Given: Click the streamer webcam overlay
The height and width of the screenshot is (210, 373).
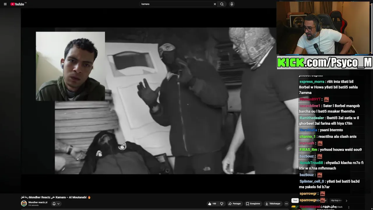Looking at the screenshot, I should pyautogui.click(x=323, y=28).
